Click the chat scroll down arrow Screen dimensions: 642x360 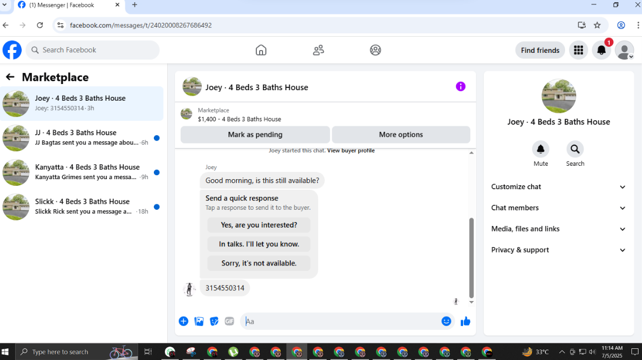471,302
